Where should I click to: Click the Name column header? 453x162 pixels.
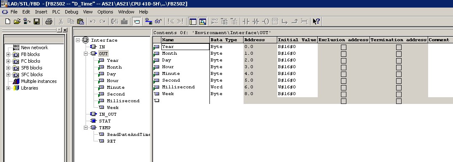[x=185, y=40]
